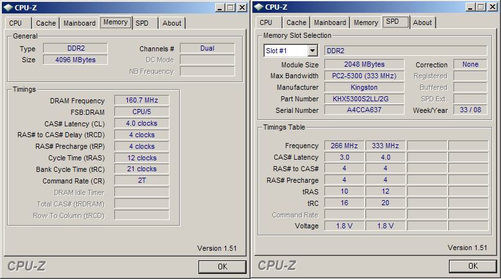Select SPD tab in right CPU-Z window
Screen dimensions: 501x279
(x=396, y=22)
